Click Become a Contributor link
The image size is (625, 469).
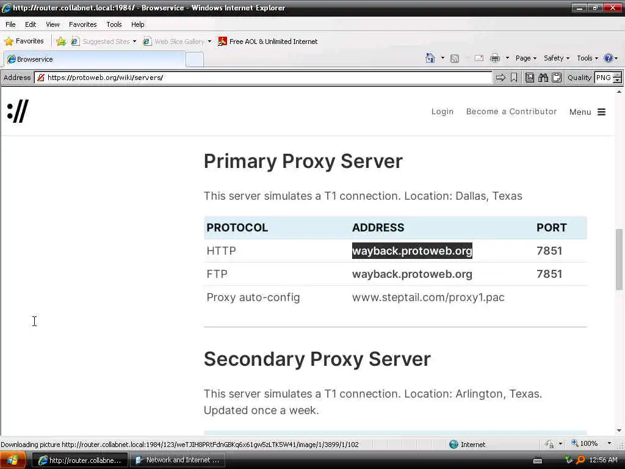pyautogui.click(x=511, y=112)
